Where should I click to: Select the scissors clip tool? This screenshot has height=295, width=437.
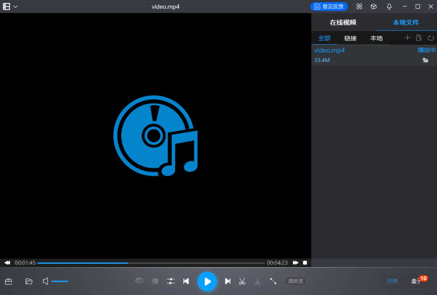point(242,281)
